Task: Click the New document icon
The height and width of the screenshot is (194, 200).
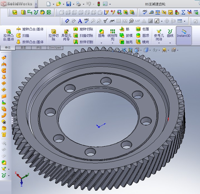Action: pos(49,4)
